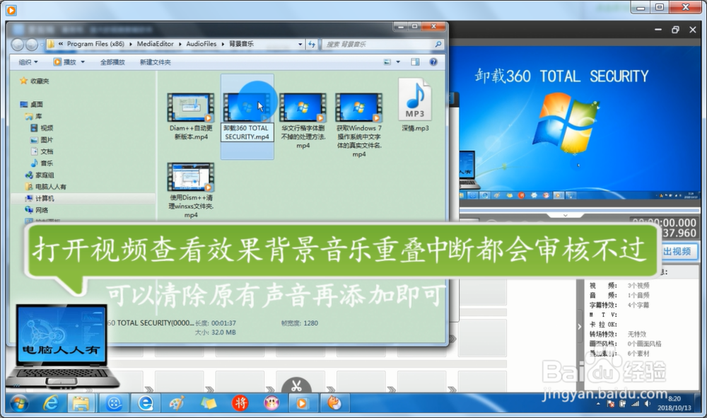Image resolution: width=707 pixels, height=418 pixels.
Task: Change the view mode icon
Action: click(x=387, y=62)
